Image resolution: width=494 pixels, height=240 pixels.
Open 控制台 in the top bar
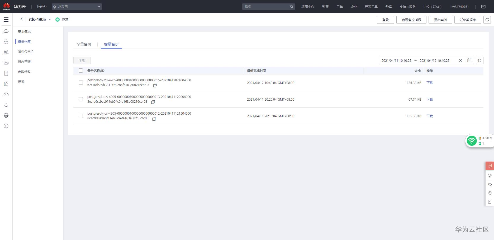coord(42,7)
